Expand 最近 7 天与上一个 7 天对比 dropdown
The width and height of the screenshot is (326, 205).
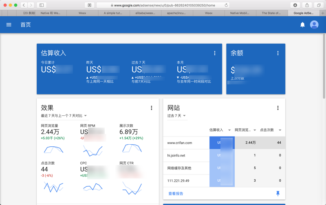pos(64,116)
